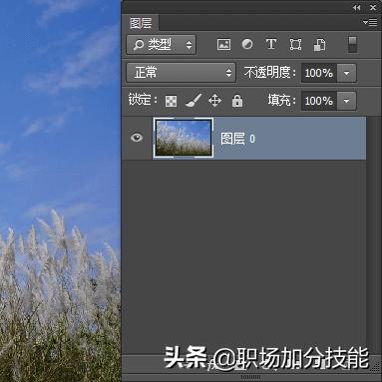Lock all layer attributes with padlock
Viewport: 382px width, 382px height.
click(x=237, y=101)
